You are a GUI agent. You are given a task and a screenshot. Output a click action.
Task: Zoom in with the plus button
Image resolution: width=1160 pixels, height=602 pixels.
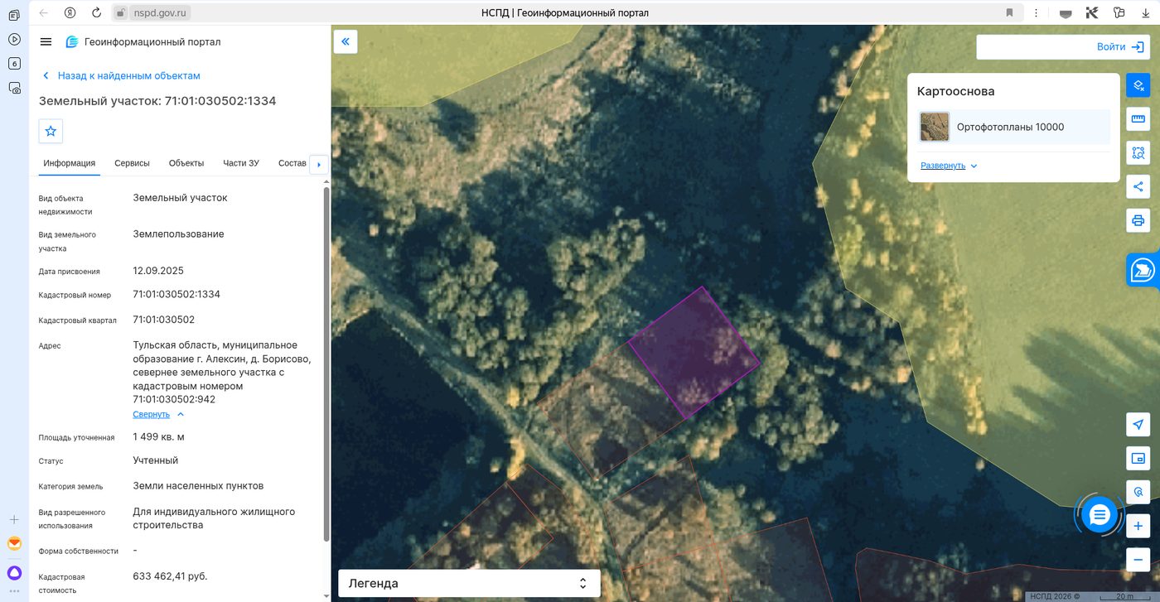1138,526
